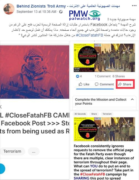Image resolution: width=139 pixels, height=180 pixels.
Task: View the 1 Comment link
Action: coord(103,76)
